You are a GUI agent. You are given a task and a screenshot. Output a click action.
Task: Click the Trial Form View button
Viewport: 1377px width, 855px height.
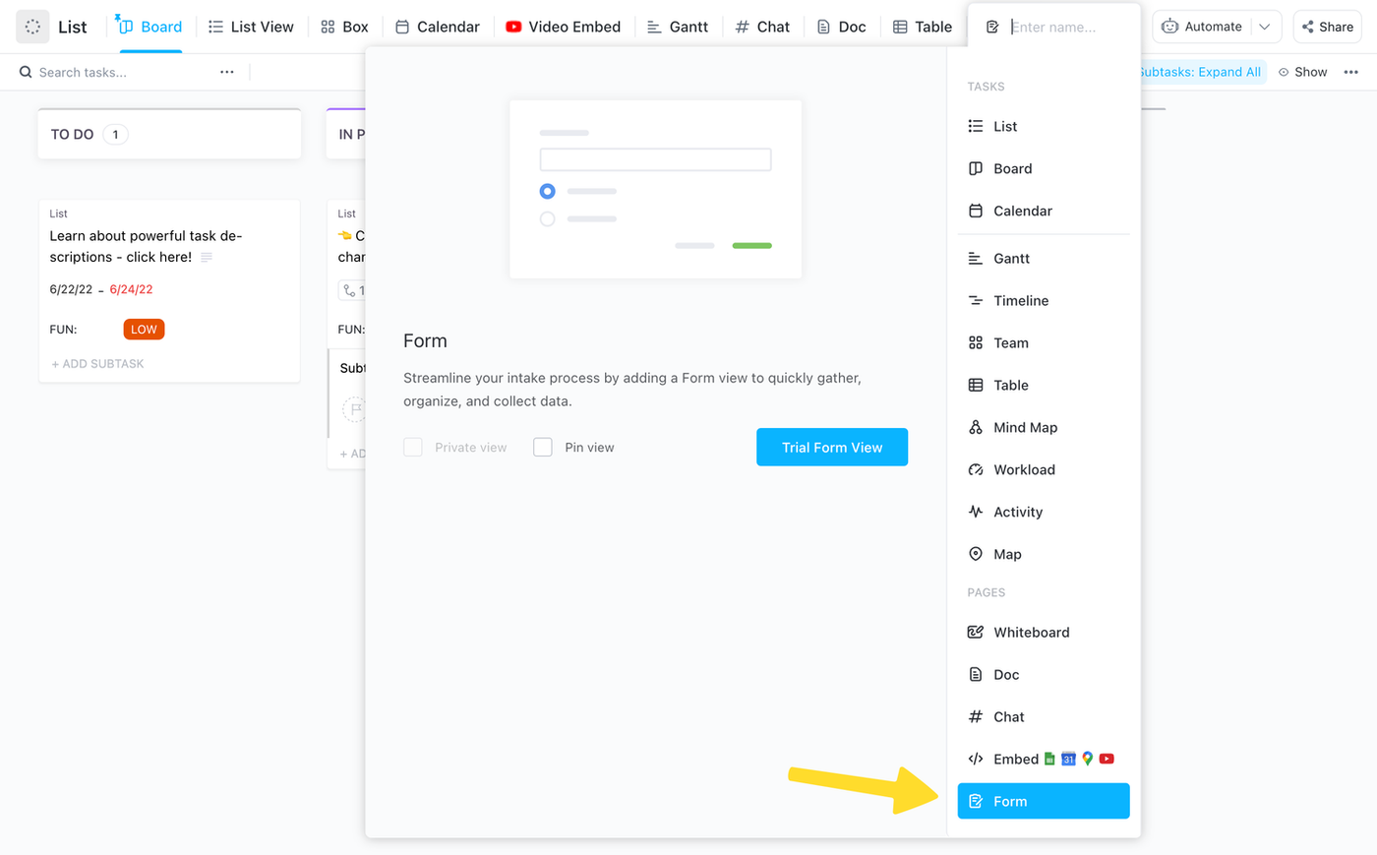pyautogui.click(x=831, y=447)
